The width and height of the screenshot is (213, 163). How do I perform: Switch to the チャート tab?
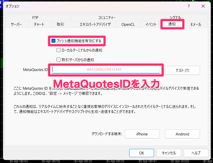click(40, 24)
